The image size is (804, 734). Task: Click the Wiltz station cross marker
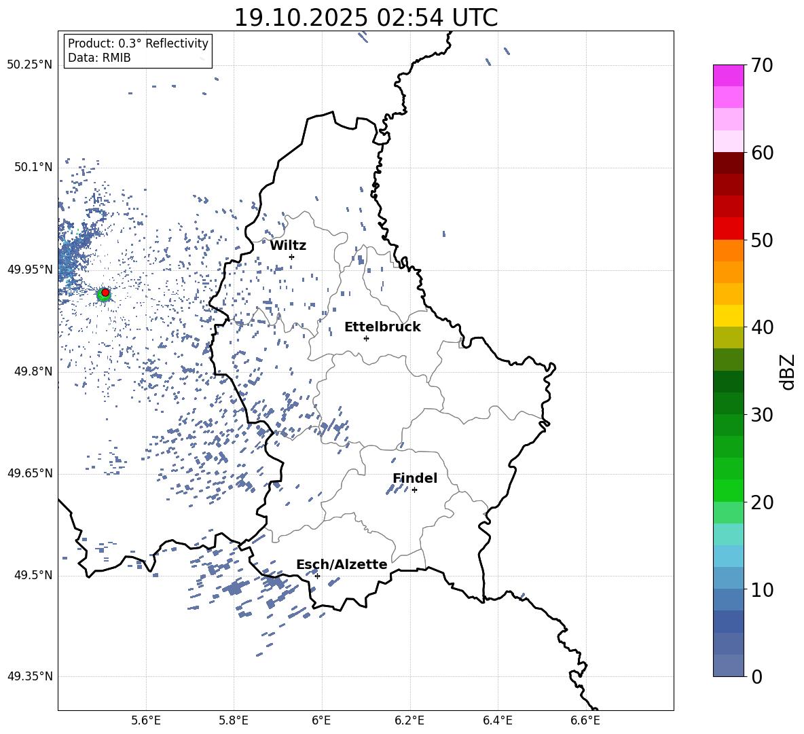(x=292, y=257)
